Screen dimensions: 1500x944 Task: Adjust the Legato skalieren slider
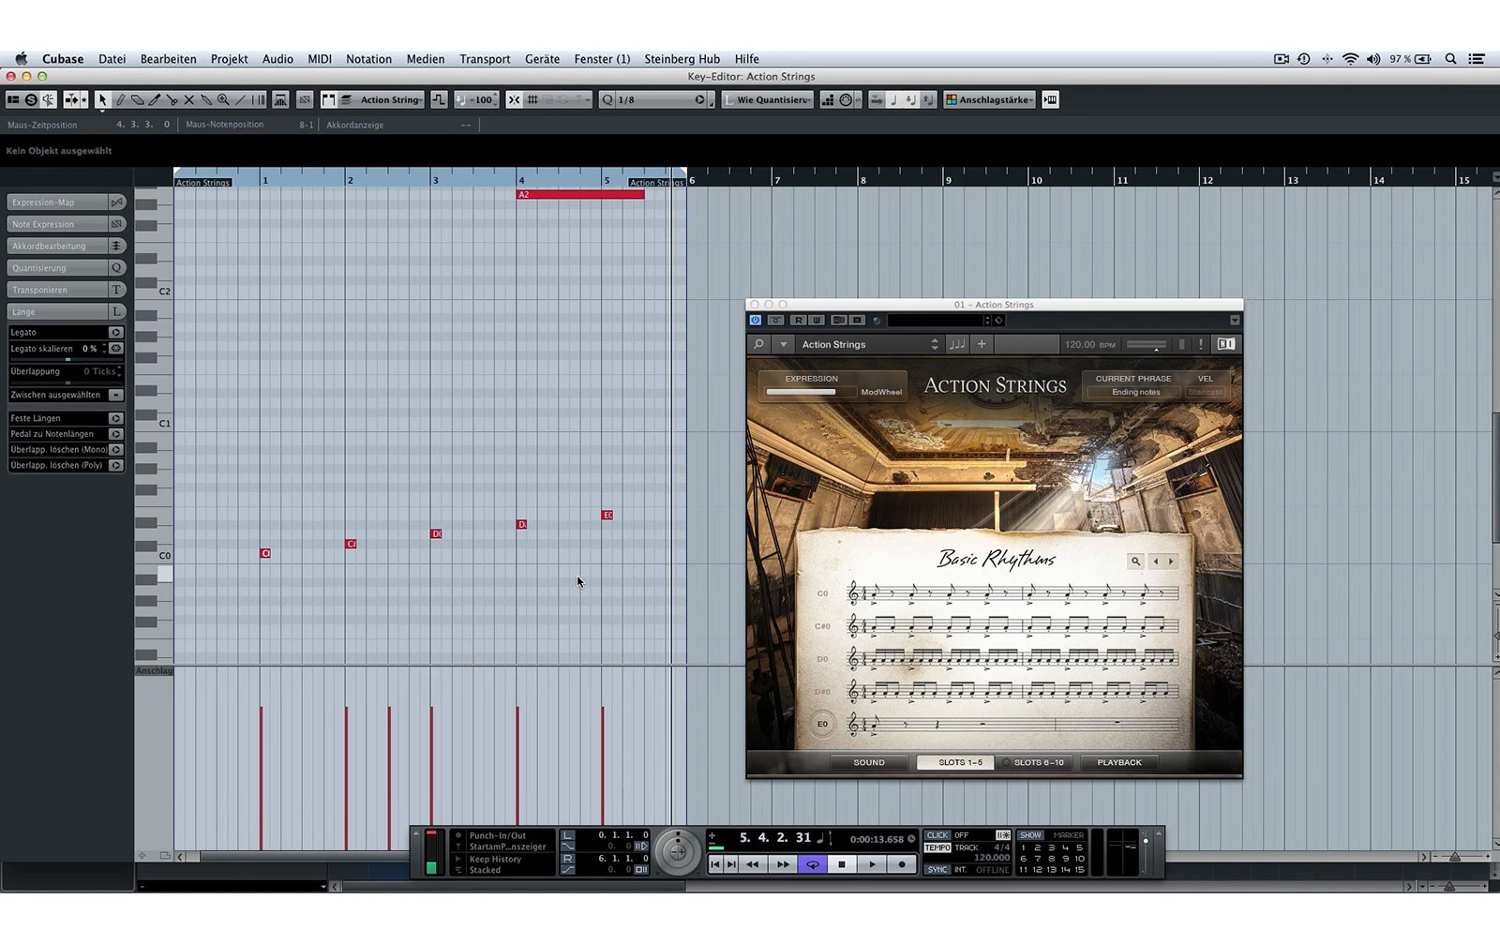coord(67,359)
